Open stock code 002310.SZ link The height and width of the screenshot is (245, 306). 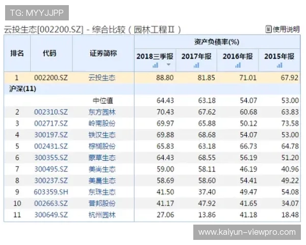51,112
